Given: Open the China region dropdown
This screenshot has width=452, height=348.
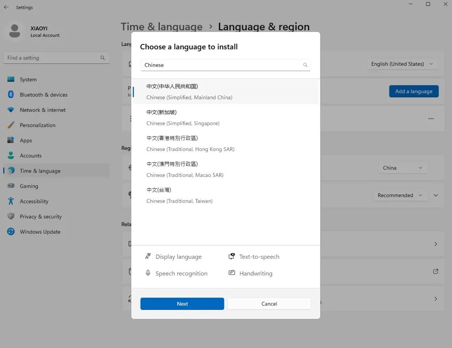Looking at the screenshot, I should (403, 168).
